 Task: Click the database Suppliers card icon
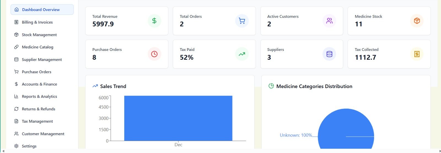329,54
